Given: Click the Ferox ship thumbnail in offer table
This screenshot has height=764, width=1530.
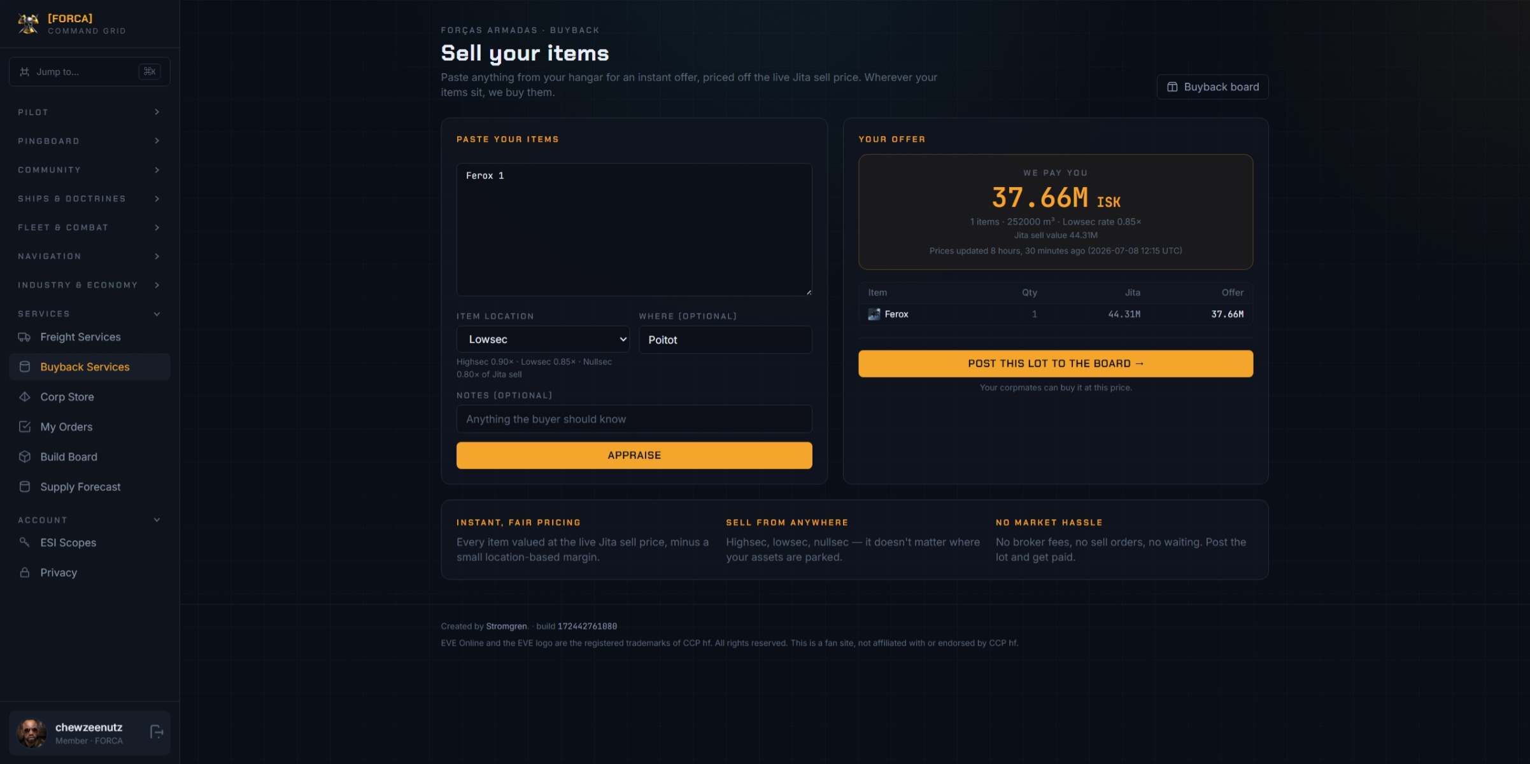Looking at the screenshot, I should pos(874,314).
